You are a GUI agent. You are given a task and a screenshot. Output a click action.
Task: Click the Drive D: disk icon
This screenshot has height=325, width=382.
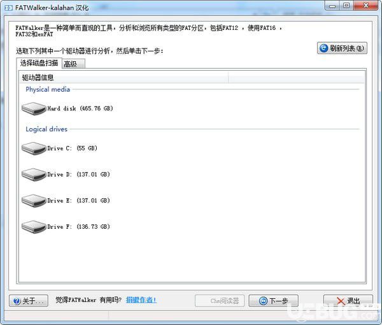(34, 175)
